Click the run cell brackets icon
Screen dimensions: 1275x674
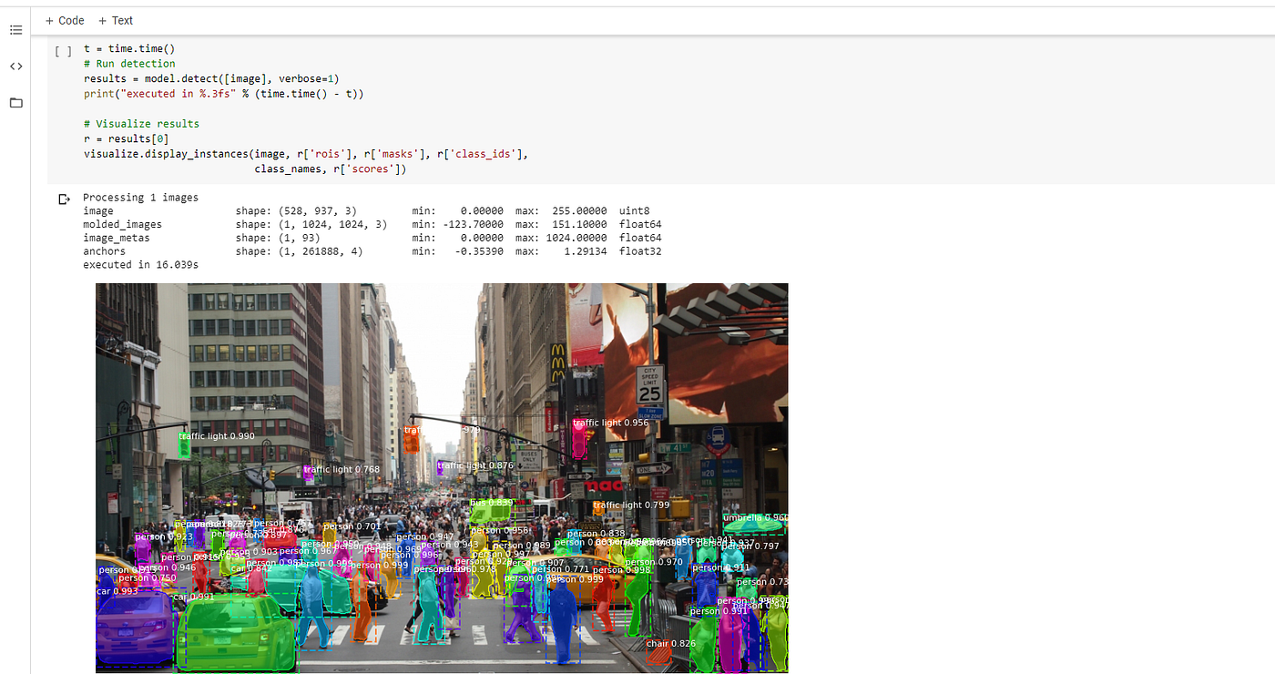pos(62,50)
